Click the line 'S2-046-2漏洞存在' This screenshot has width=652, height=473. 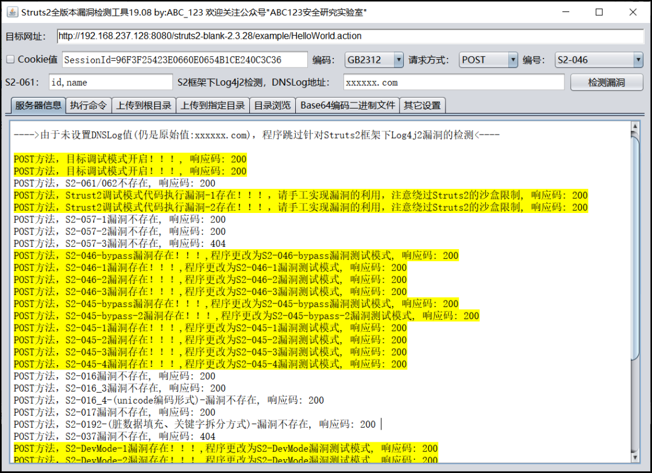(210, 280)
